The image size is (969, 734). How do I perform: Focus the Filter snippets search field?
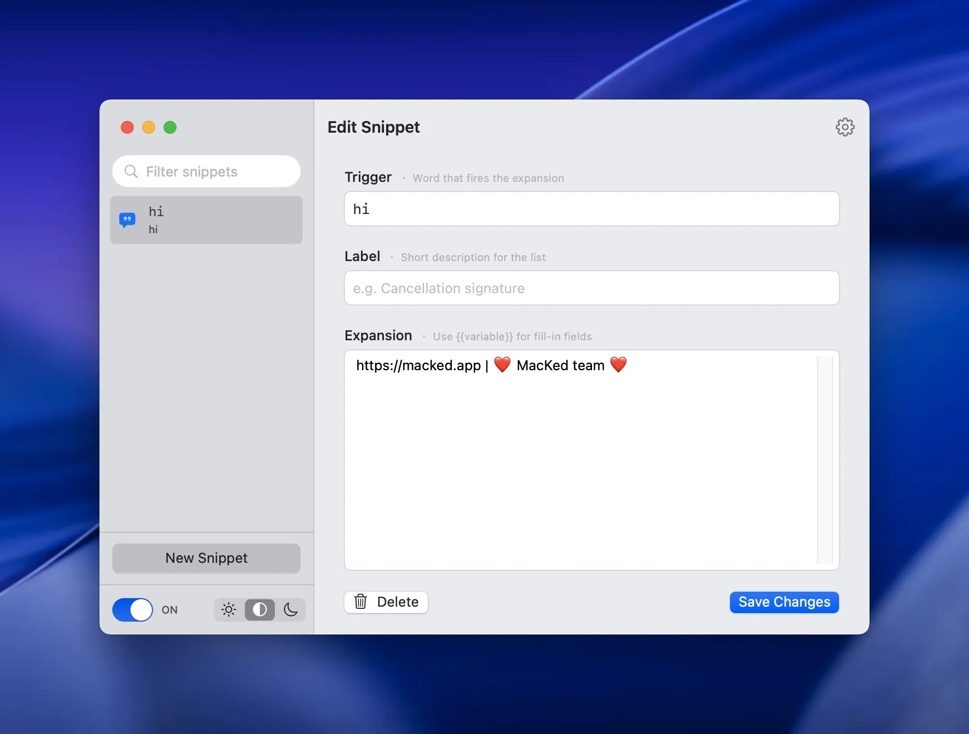pyautogui.click(x=206, y=171)
